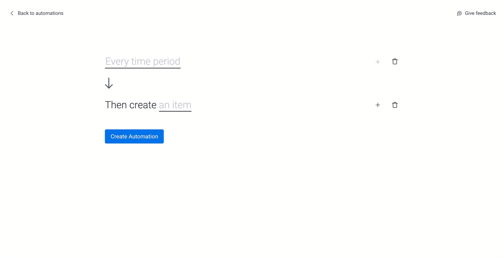Add another action with the plus icon
The image size is (504, 258).
[378, 105]
